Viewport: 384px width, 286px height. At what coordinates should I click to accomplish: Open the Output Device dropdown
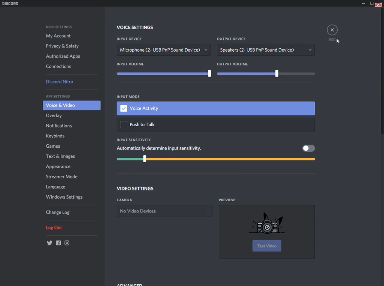click(x=266, y=50)
